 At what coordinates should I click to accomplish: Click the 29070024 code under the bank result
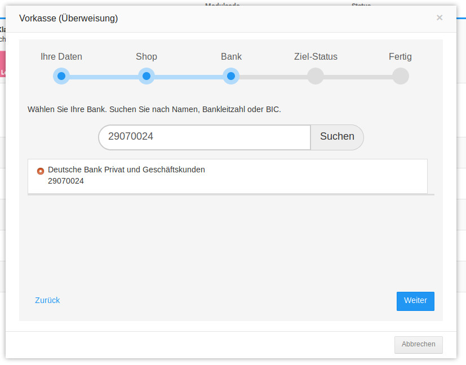pyautogui.click(x=66, y=181)
